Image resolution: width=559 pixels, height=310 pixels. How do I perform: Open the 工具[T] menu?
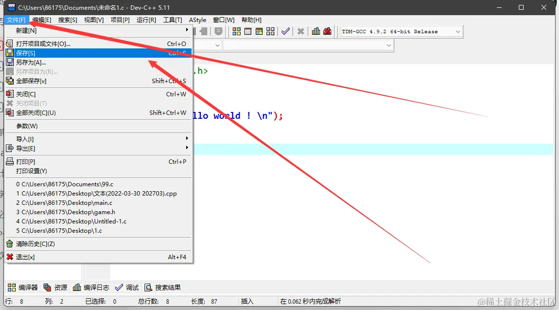tap(172, 20)
